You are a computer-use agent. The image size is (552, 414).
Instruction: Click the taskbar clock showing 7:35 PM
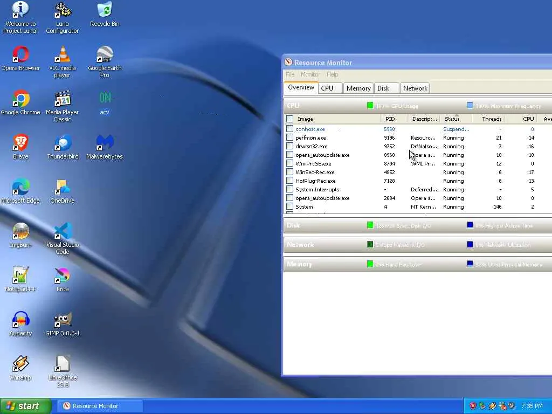point(532,406)
